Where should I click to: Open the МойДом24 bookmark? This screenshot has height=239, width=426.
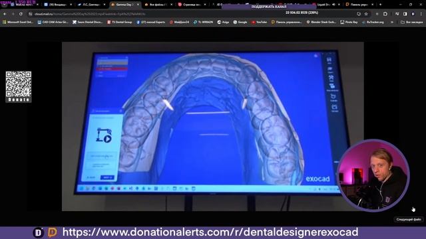click(x=179, y=22)
